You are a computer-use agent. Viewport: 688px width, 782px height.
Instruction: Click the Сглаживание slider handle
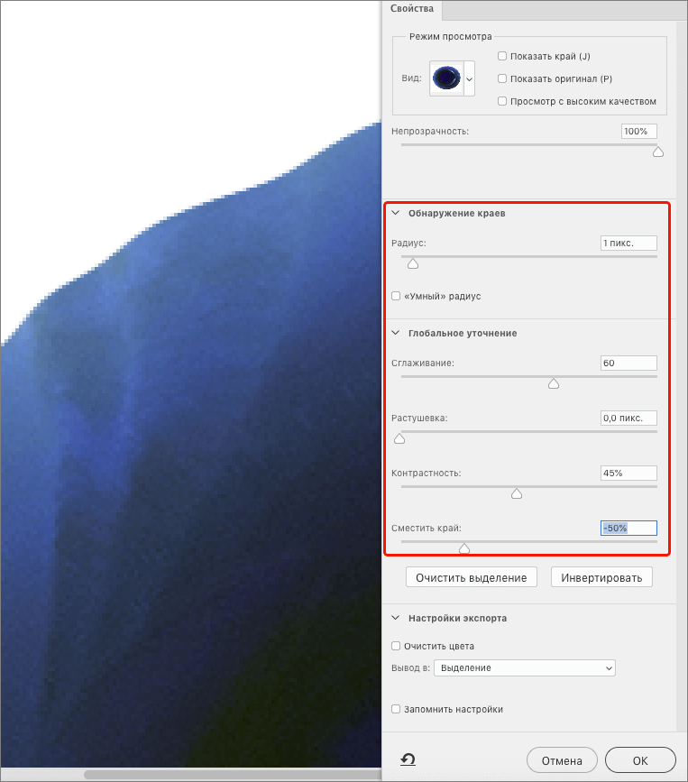coord(554,383)
